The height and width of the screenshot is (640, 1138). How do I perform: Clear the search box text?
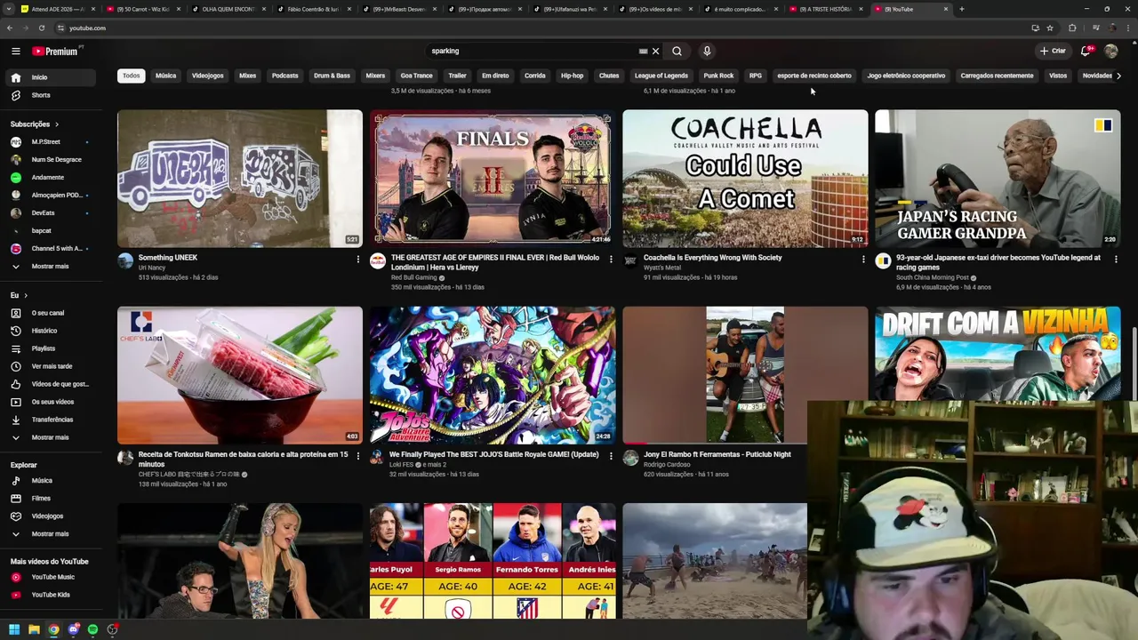click(656, 52)
